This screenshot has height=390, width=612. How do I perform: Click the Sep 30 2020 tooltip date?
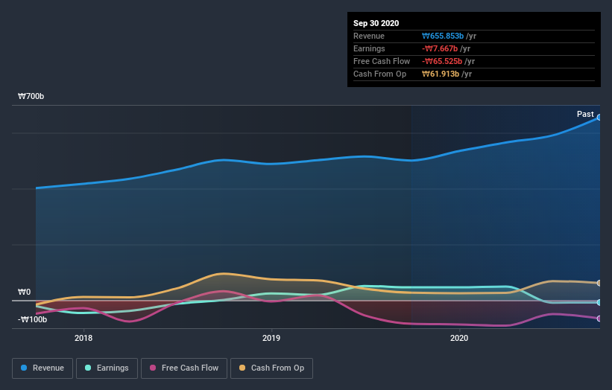376,23
